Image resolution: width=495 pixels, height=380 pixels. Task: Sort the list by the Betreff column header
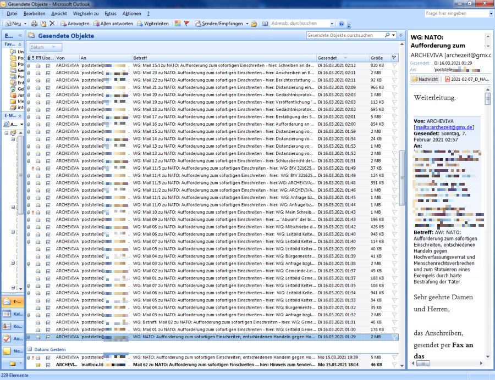(224, 58)
